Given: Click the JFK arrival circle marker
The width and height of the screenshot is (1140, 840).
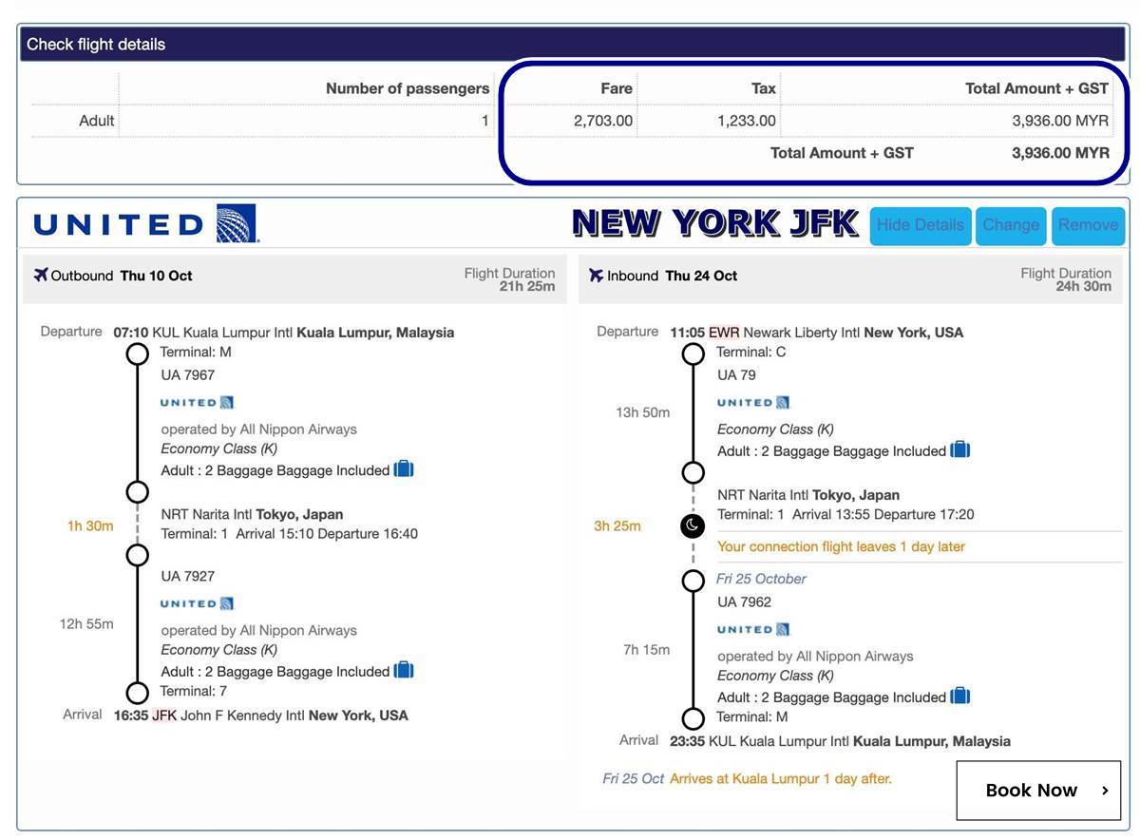Looking at the screenshot, I should [x=138, y=693].
